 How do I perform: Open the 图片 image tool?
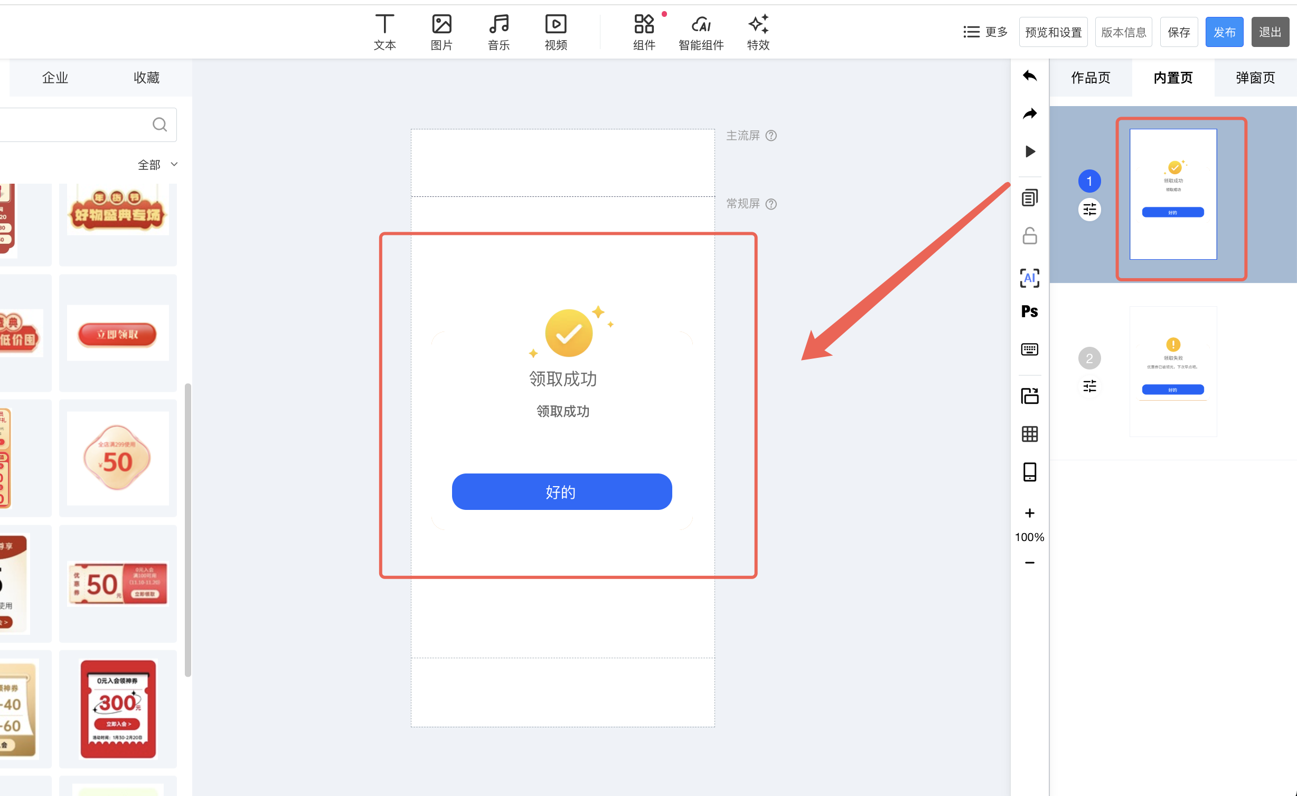(441, 32)
